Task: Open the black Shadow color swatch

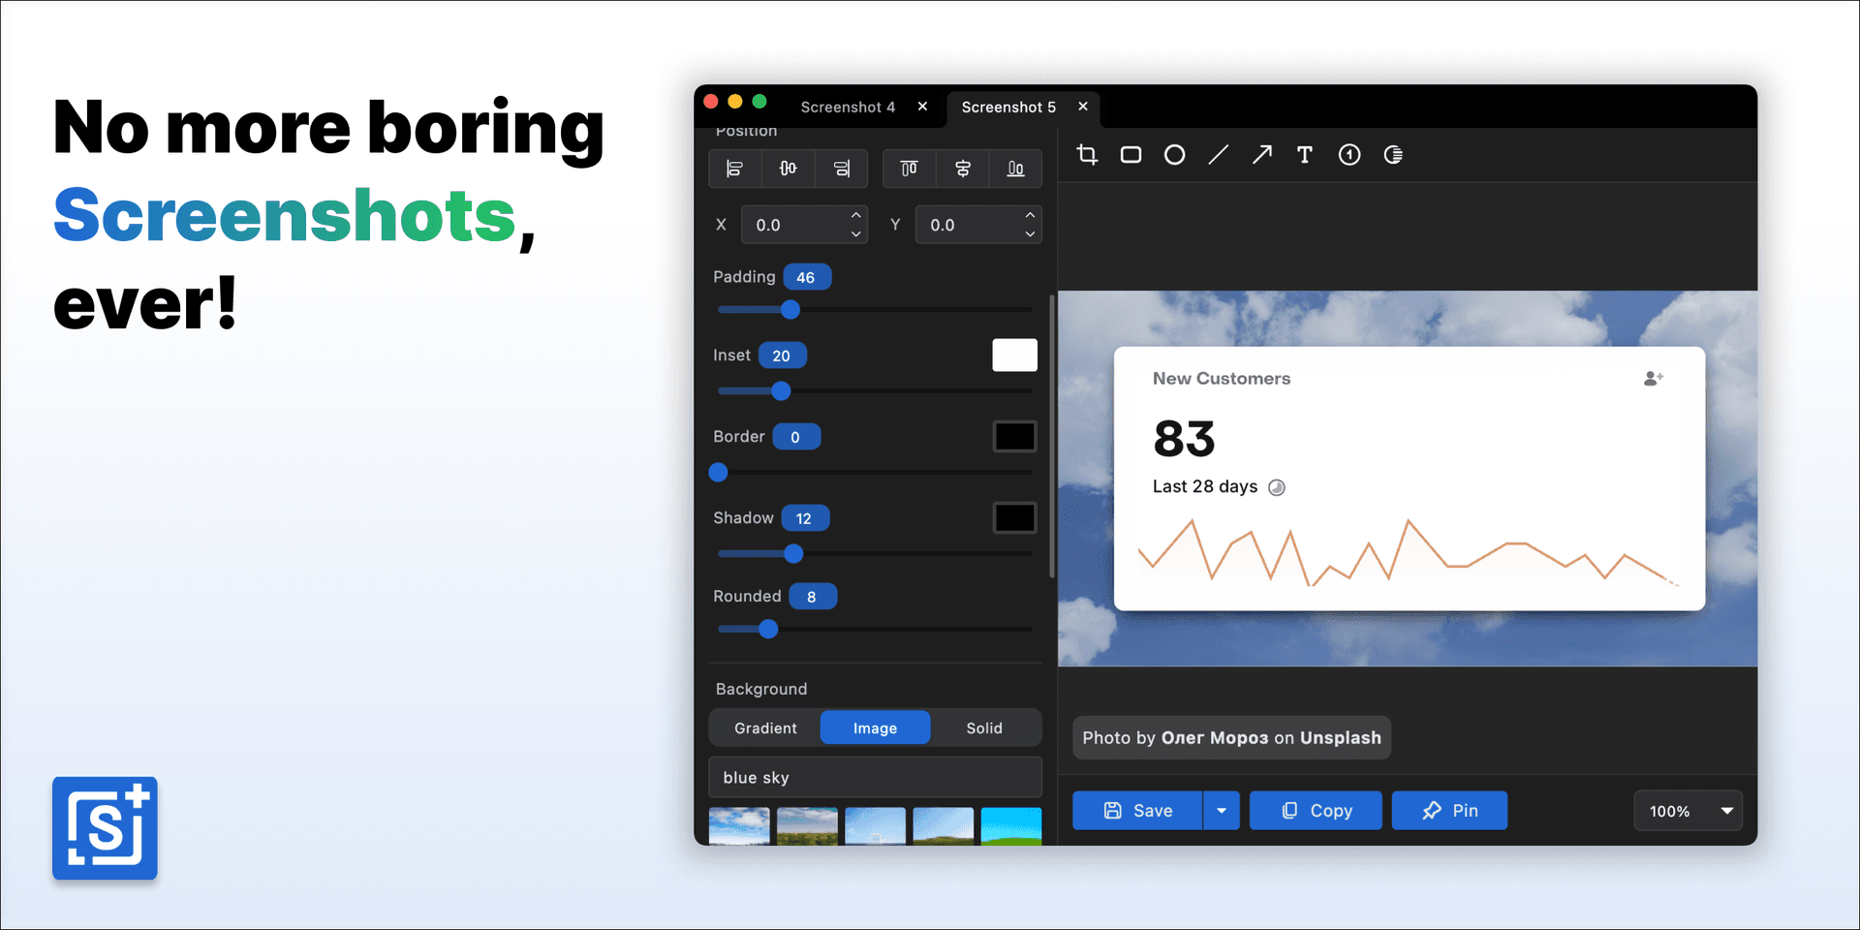Action: click(x=1014, y=518)
